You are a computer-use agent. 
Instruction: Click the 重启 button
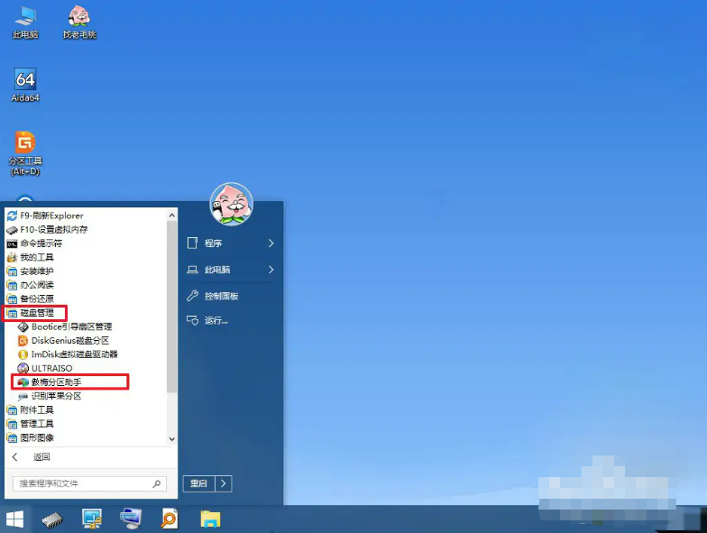(198, 484)
